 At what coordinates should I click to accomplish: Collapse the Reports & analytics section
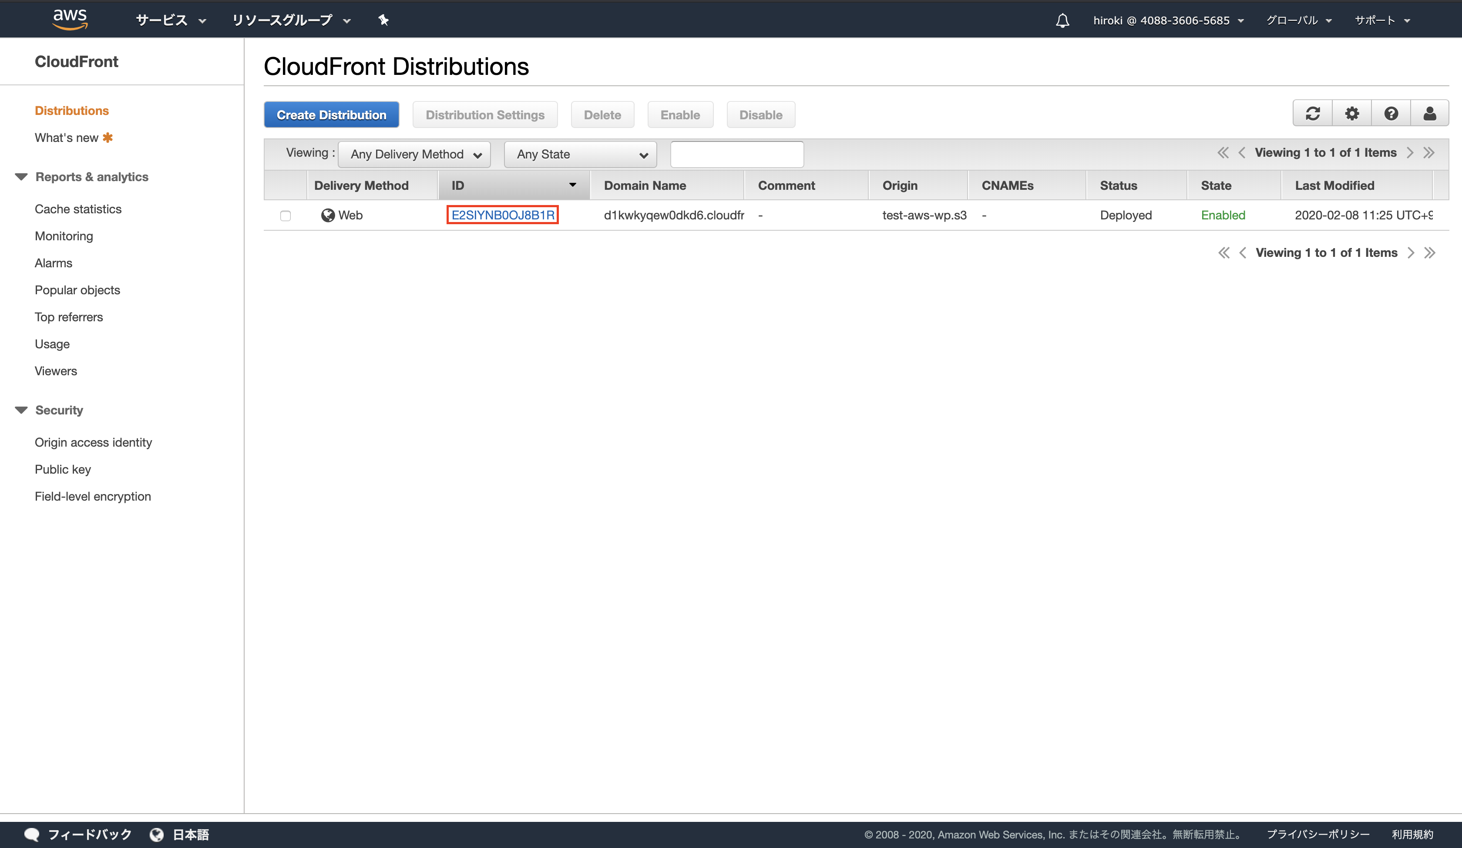(x=21, y=177)
